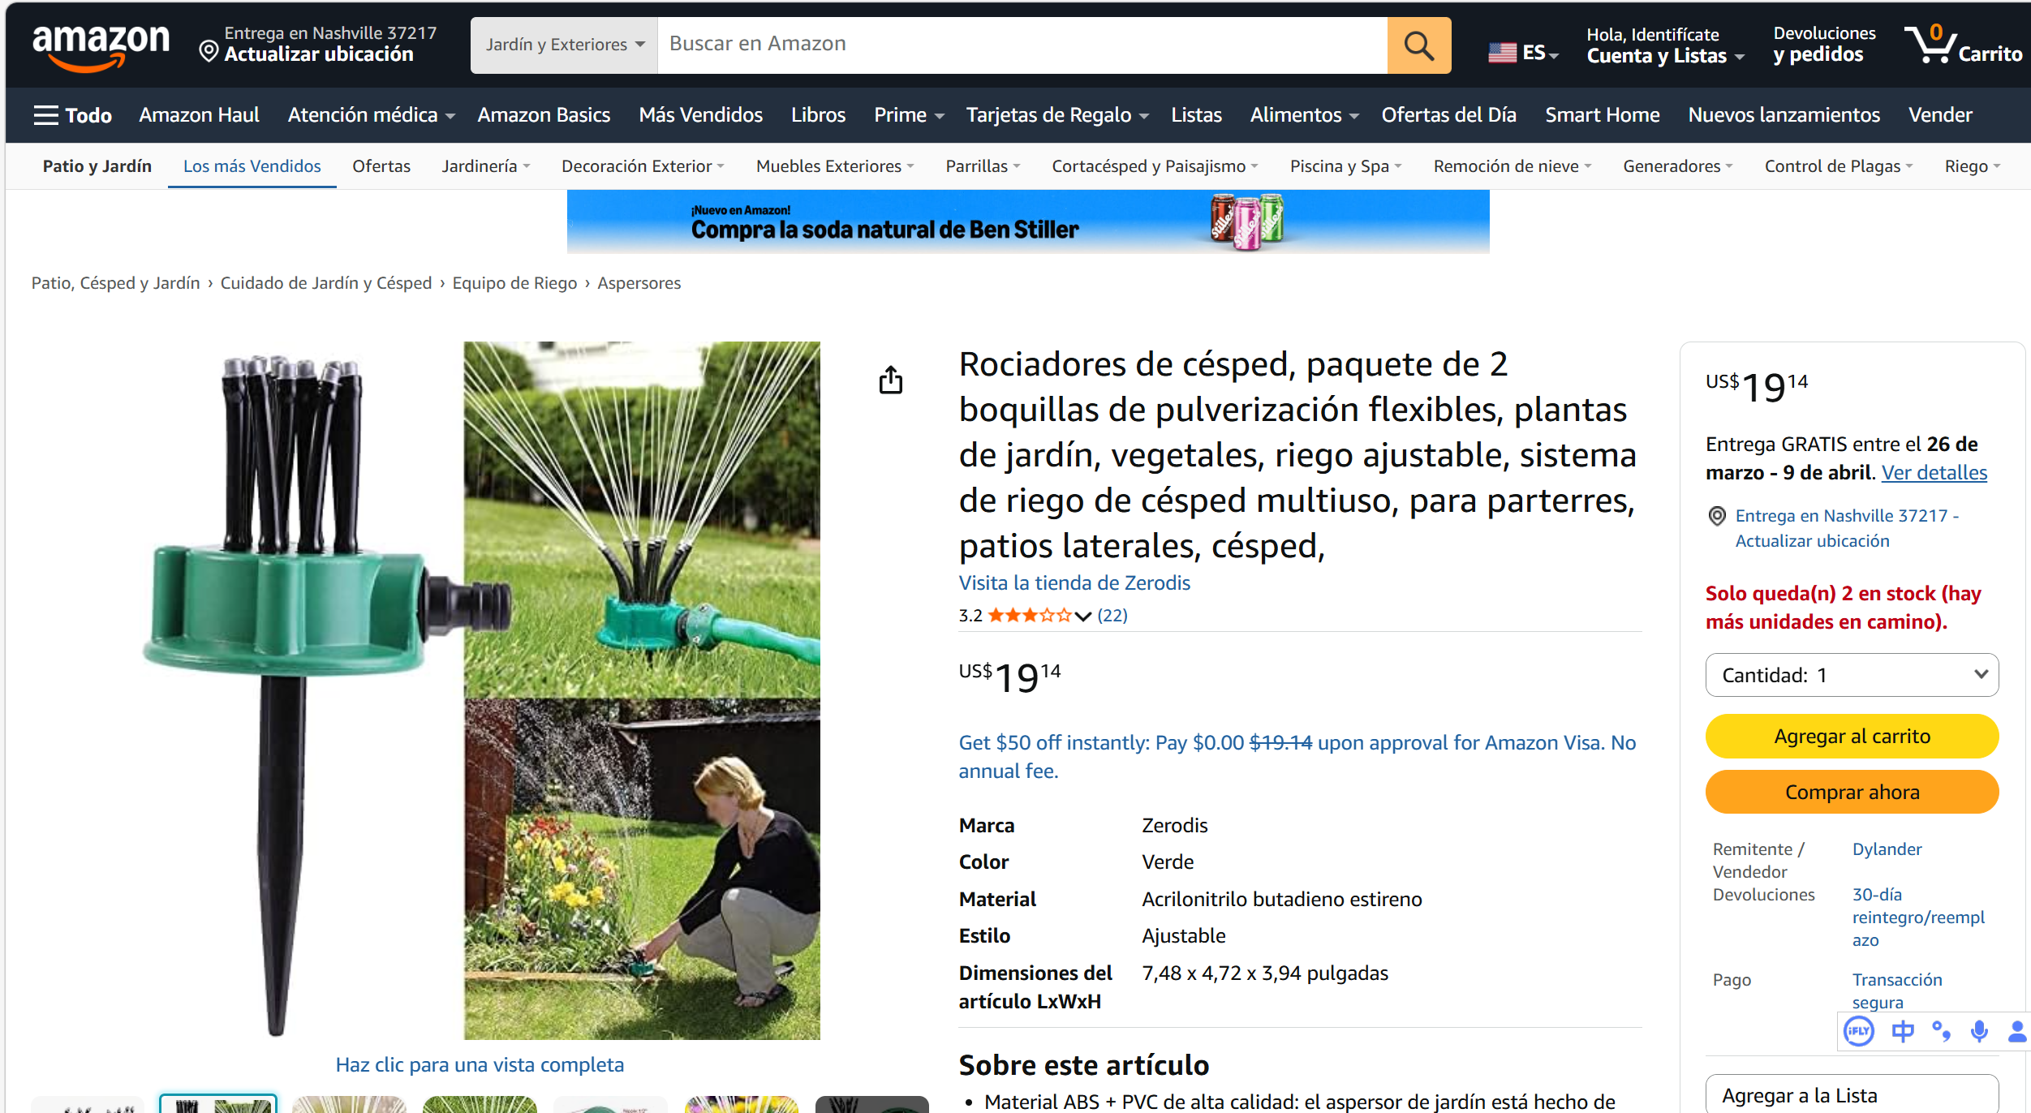The width and height of the screenshot is (2031, 1113).
Task: Visit the Zerodis store link
Action: tap(1074, 582)
